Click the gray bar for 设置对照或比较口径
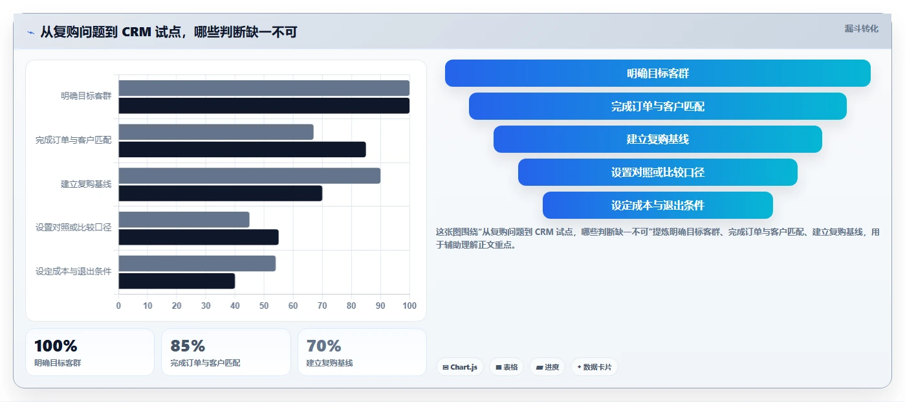Viewport: 905px width, 402px height. coord(184,219)
